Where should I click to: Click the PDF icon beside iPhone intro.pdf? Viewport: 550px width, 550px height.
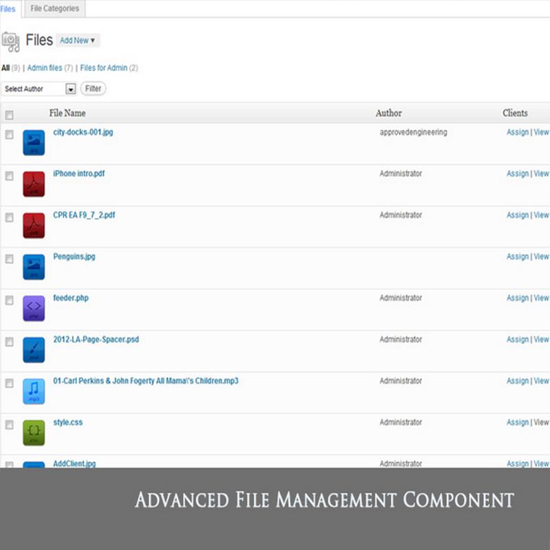click(34, 184)
